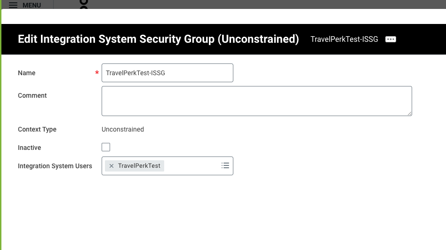Click the Comment field label
The width and height of the screenshot is (446, 250).
32,95
